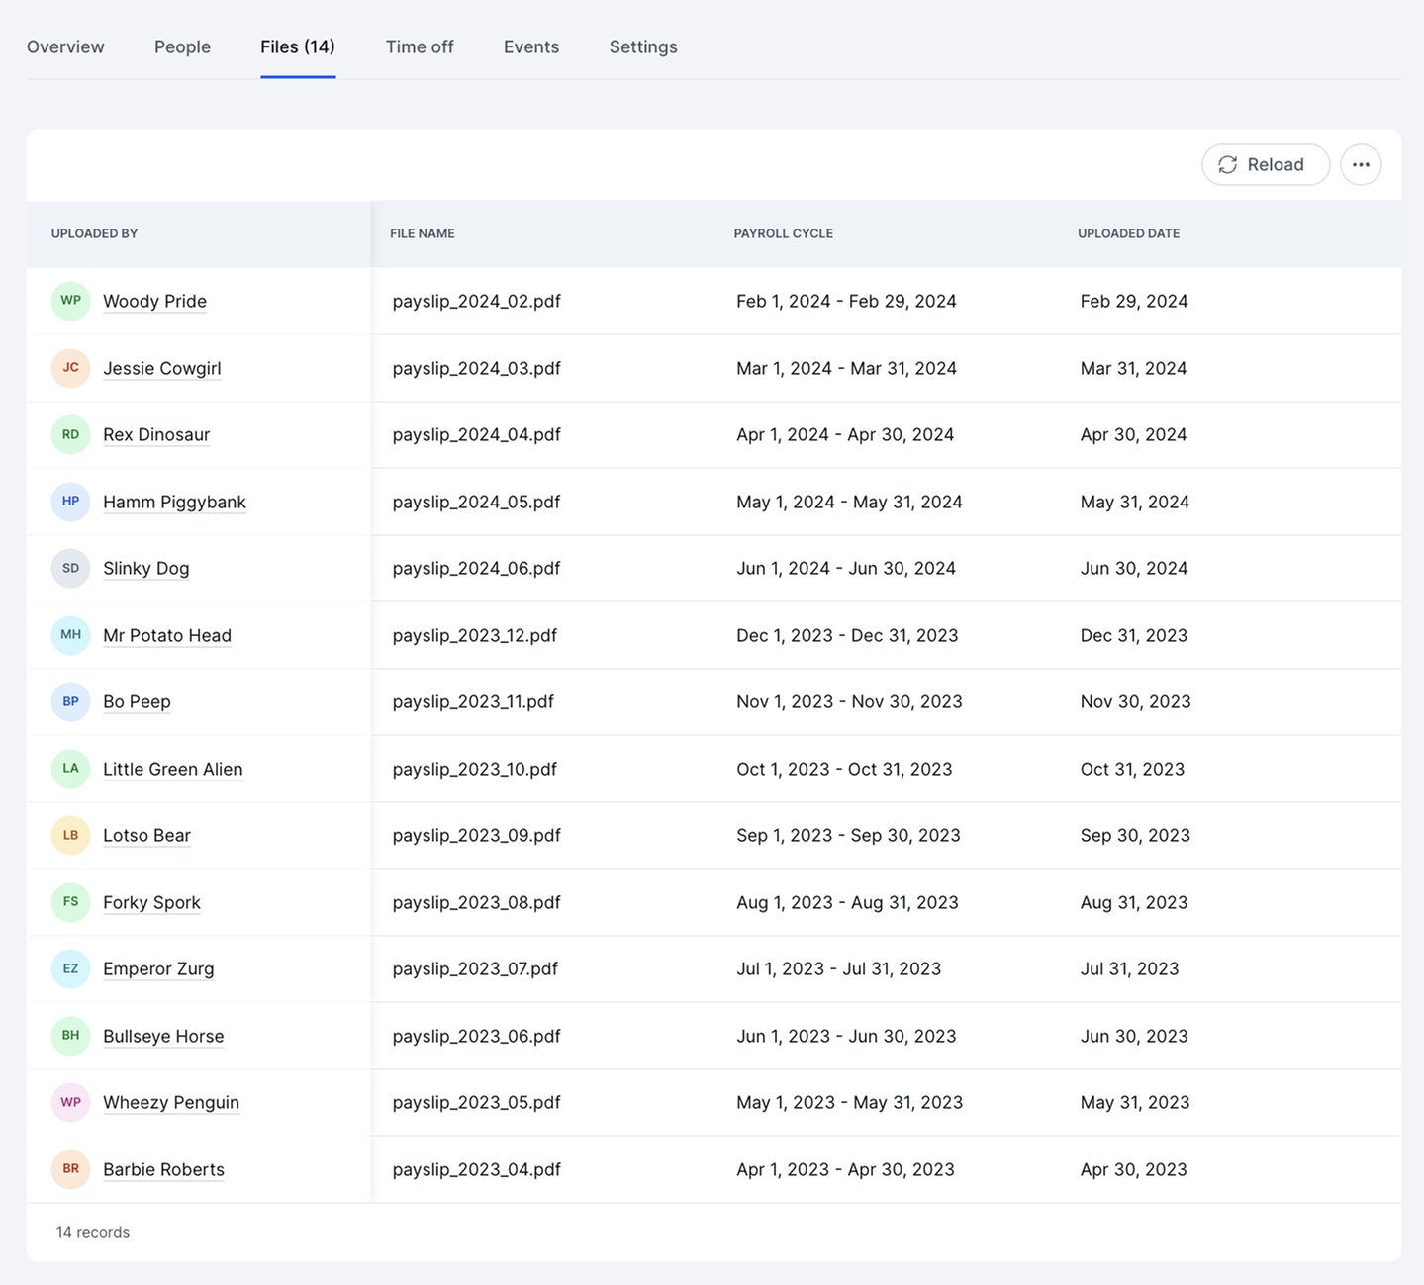1424x1285 pixels.
Task: Open the People tab
Action: 182,46
